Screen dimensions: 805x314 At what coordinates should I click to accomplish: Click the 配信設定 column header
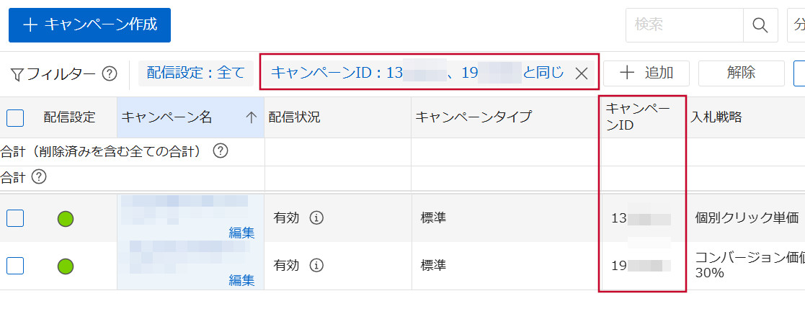[69, 117]
